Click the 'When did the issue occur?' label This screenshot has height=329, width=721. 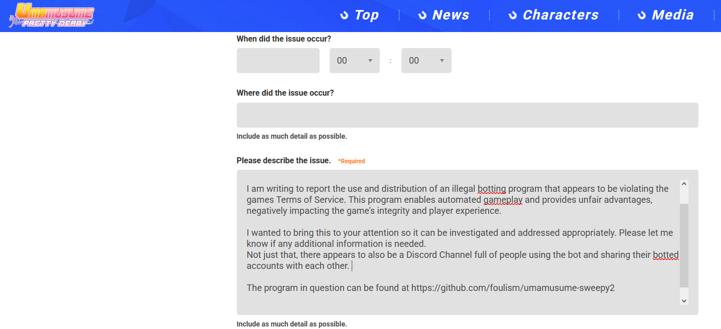pyautogui.click(x=284, y=39)
